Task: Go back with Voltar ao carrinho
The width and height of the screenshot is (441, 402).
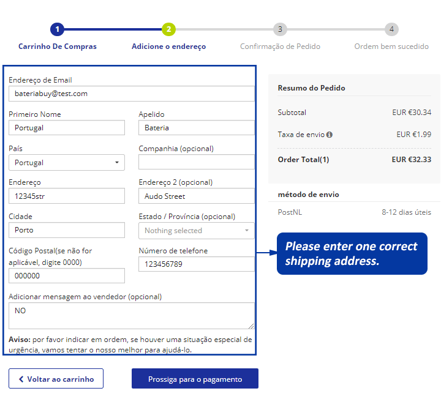Action: [x=56, y=379]
